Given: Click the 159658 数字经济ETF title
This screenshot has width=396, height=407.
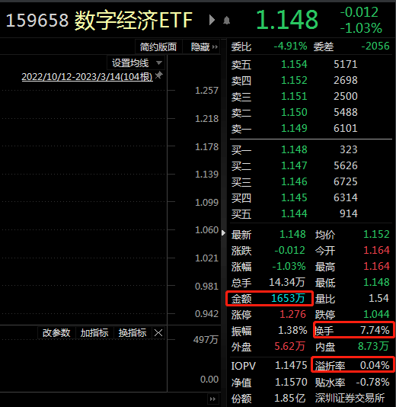Looking at the screenshot, I should (99, 21).
